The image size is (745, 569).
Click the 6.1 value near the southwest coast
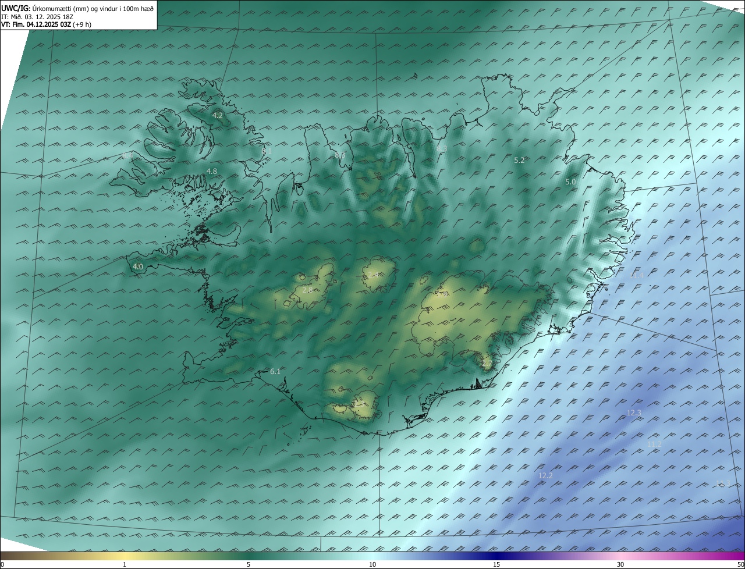[275, 371]
